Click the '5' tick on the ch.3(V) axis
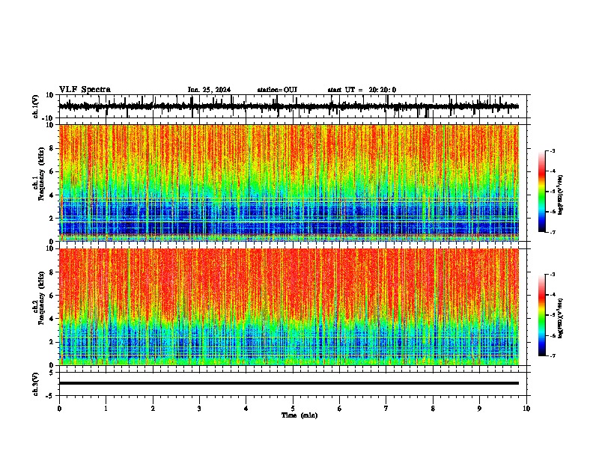593x458 pixels. (x=52, y=373)
